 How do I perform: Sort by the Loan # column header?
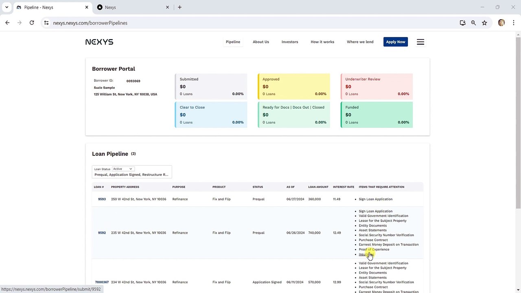pos(99,187)
